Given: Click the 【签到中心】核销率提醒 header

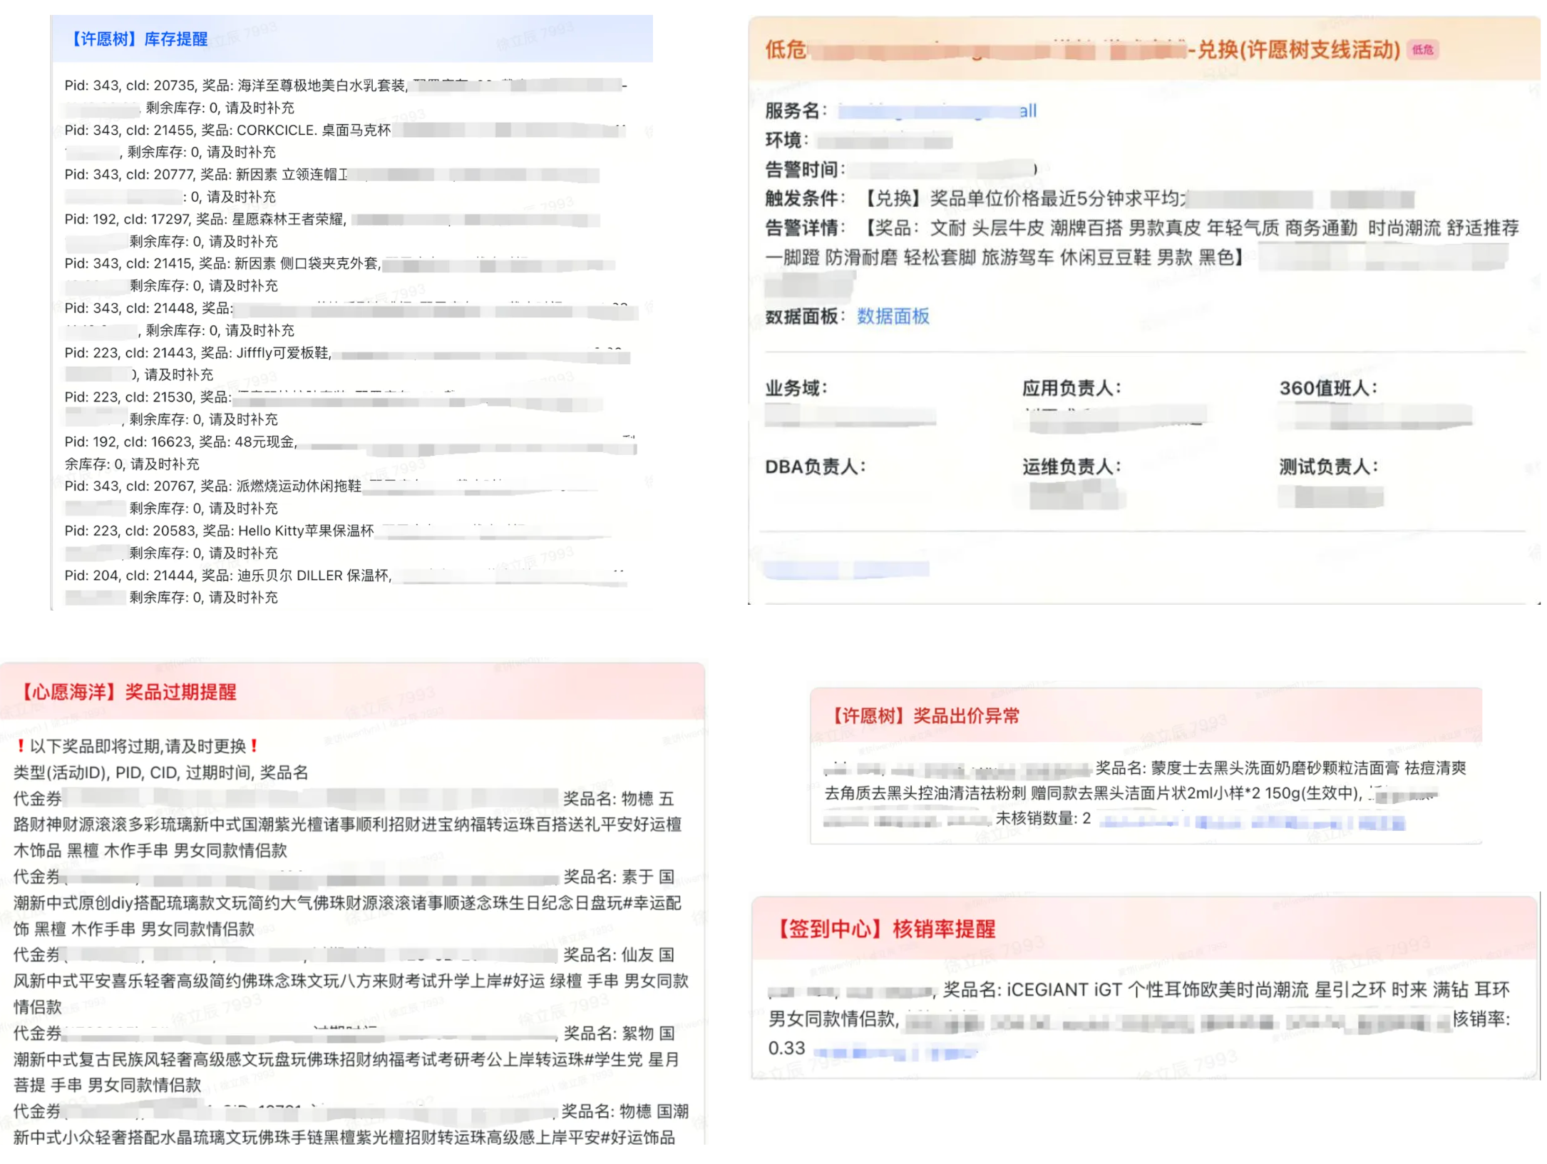Looking at the screenshot, I should (1143, 928).
